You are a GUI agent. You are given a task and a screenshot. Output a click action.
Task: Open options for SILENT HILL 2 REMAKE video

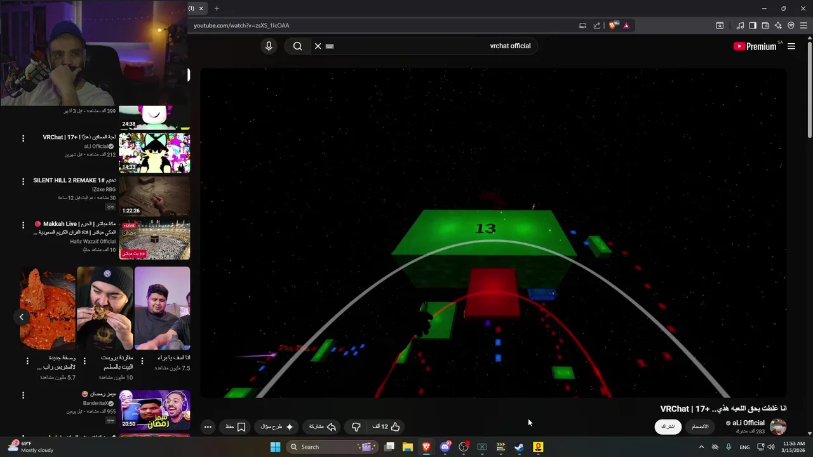pos(24,182)
